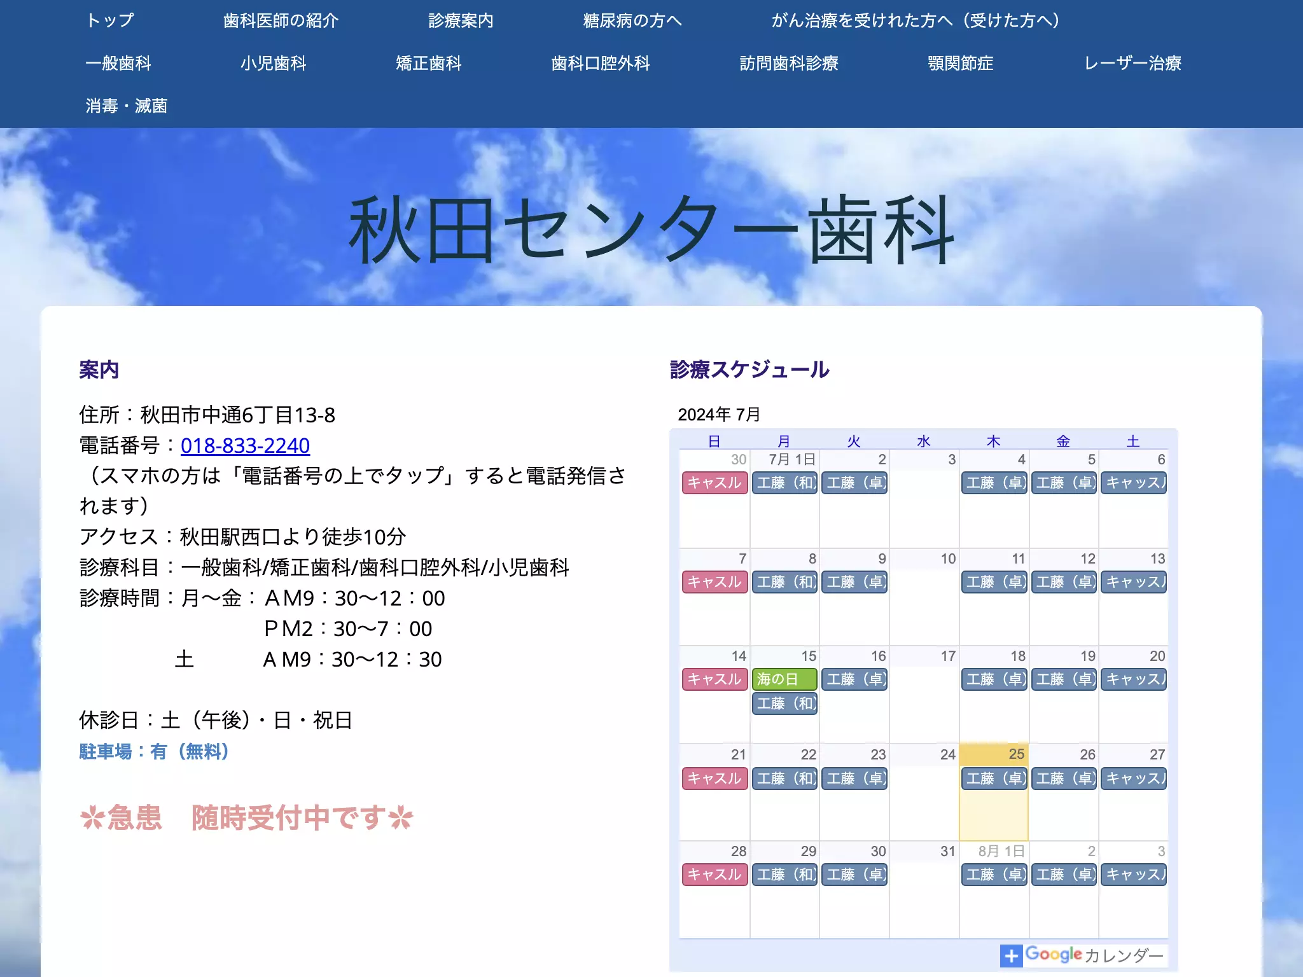1303x977 pixels.
Task: Click the 秋田センター歯科 site title
Action: click(651, 230)
